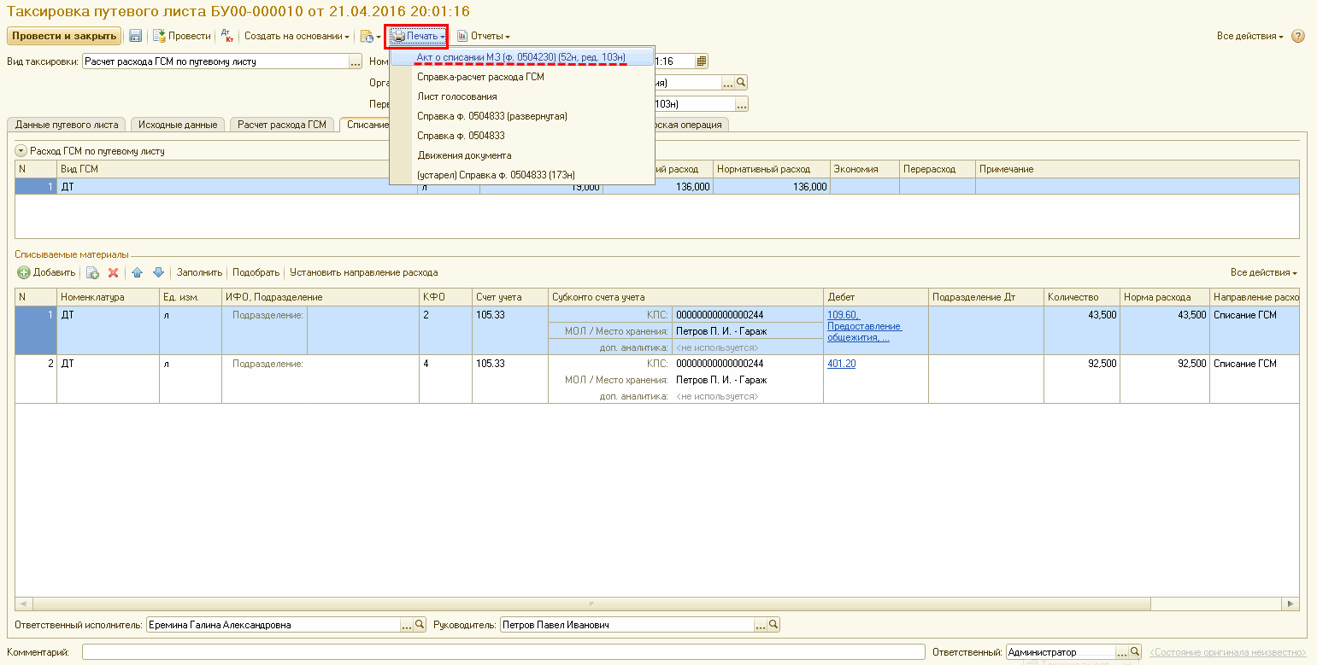Move row up with blue arrow
The image size is (1317, 665).
coord(137,272)
